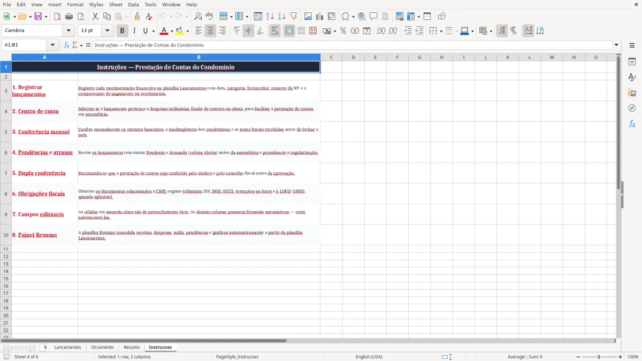Open the Function Wizard fx in formula bar
Screen dimensions: 642x361
67,45
